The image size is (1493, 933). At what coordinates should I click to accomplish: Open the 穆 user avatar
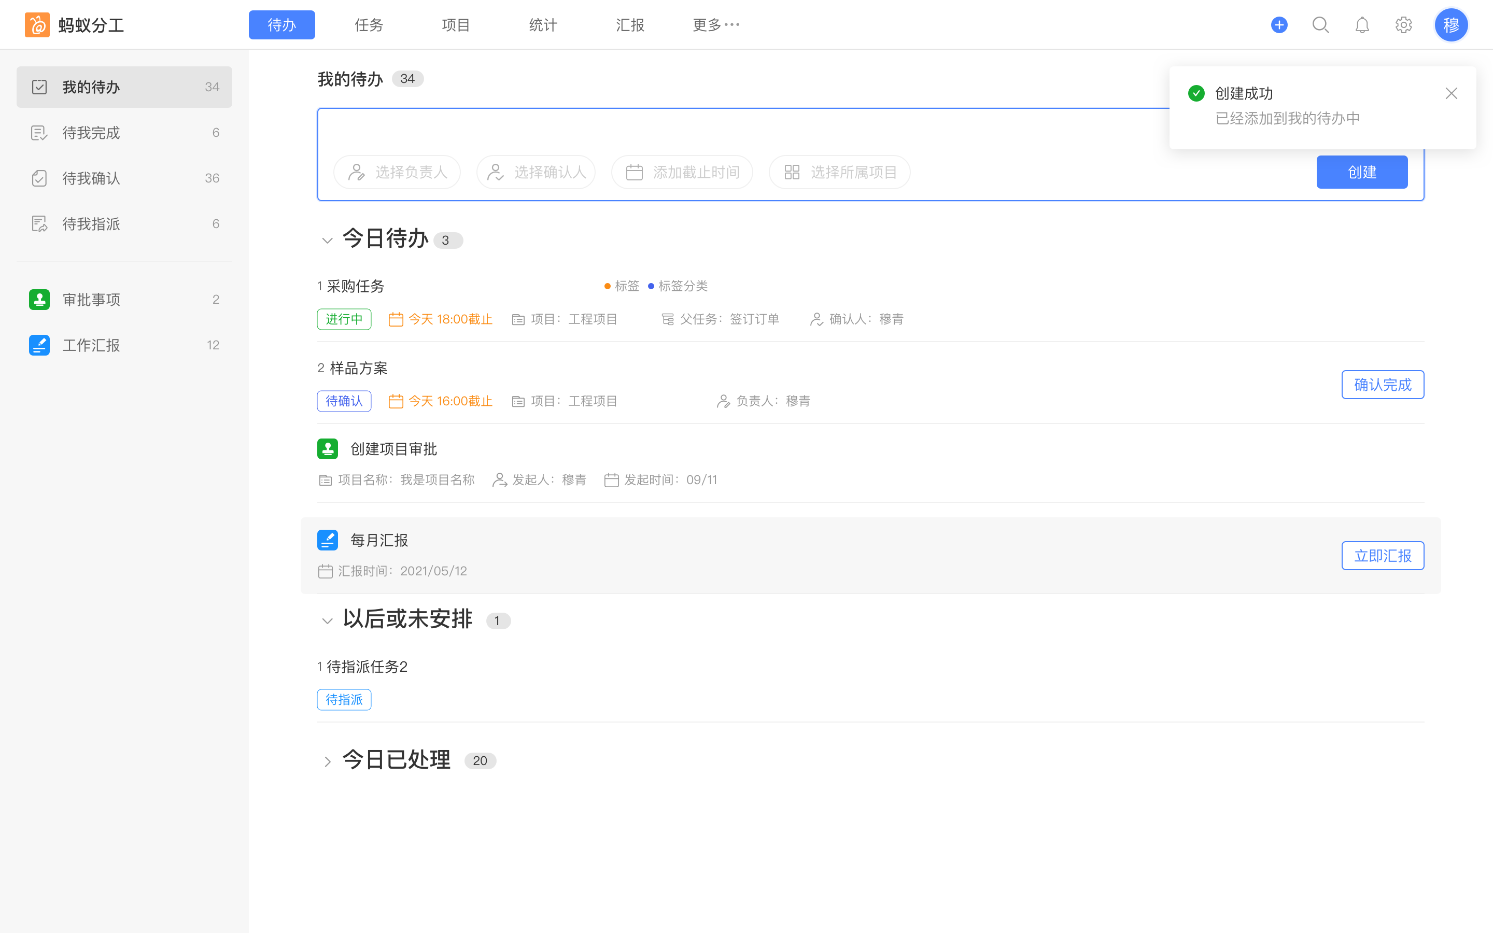point(1451,25)
